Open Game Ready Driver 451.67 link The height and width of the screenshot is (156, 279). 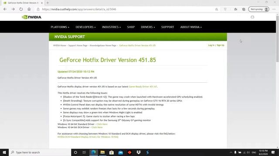(143, 87)
